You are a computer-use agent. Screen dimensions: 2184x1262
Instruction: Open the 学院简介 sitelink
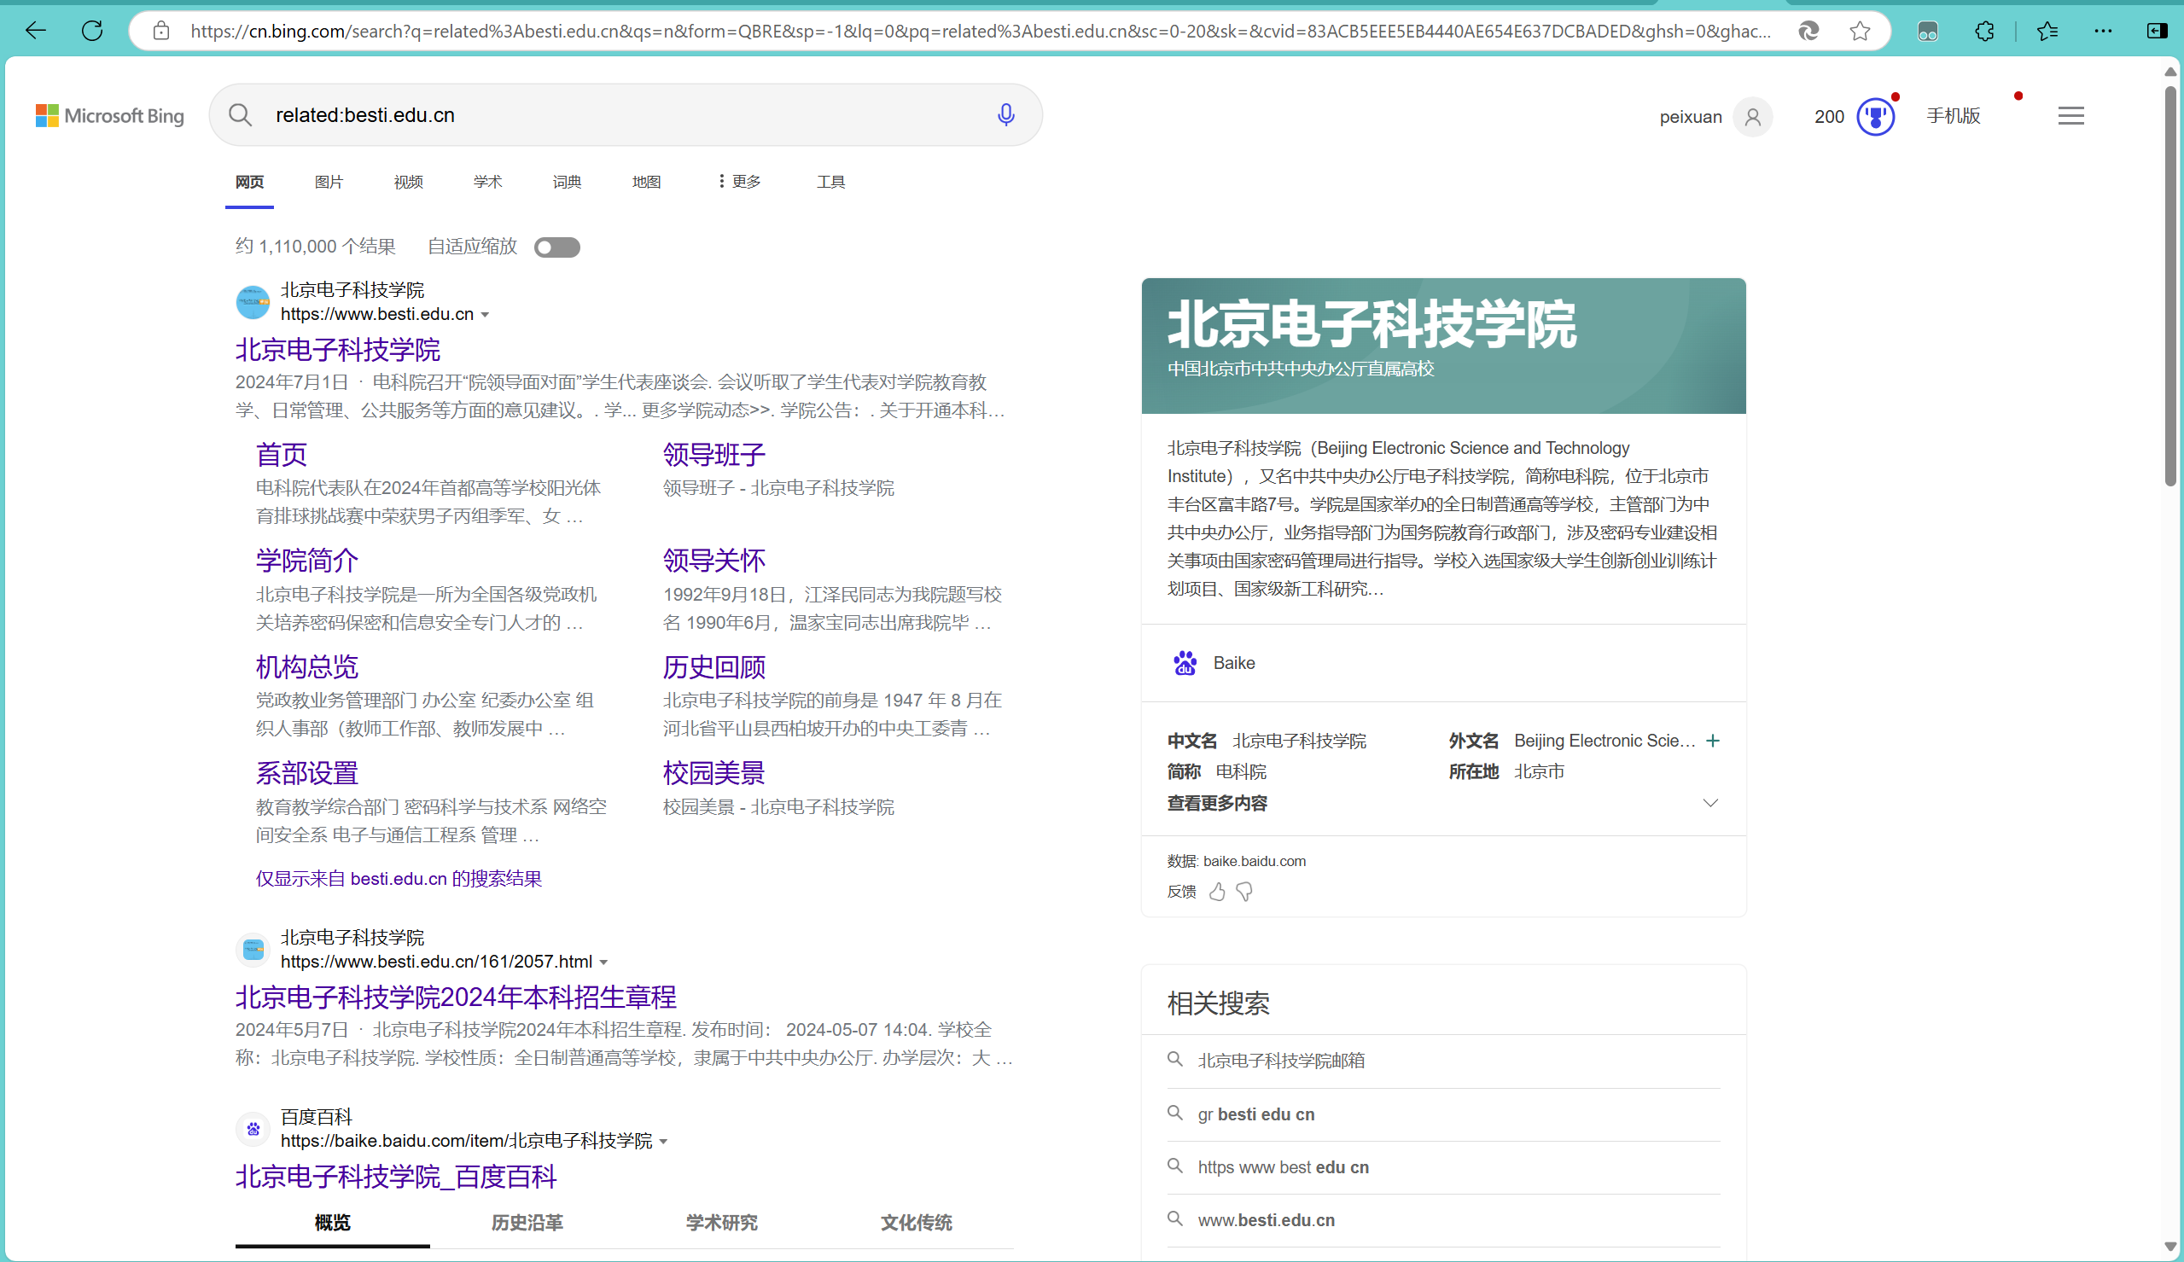(306, 561)
